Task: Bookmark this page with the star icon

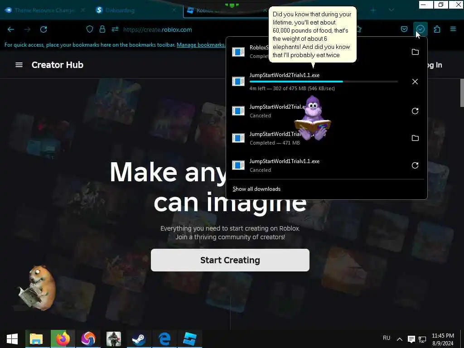Action: [x=359, y=29]
